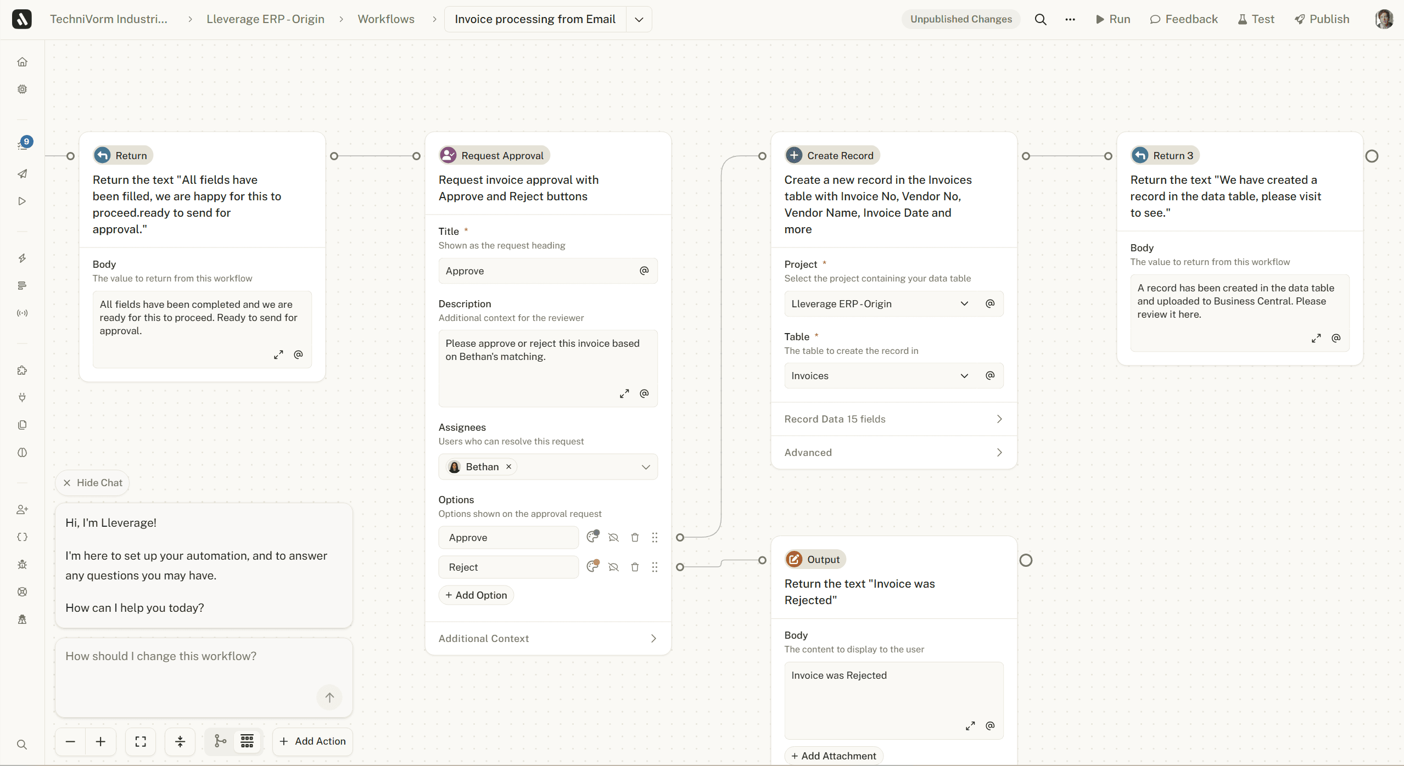Click the Workflows breadcrumb
This screenshot has width=1404, height=766.
(x=386, y=19)
